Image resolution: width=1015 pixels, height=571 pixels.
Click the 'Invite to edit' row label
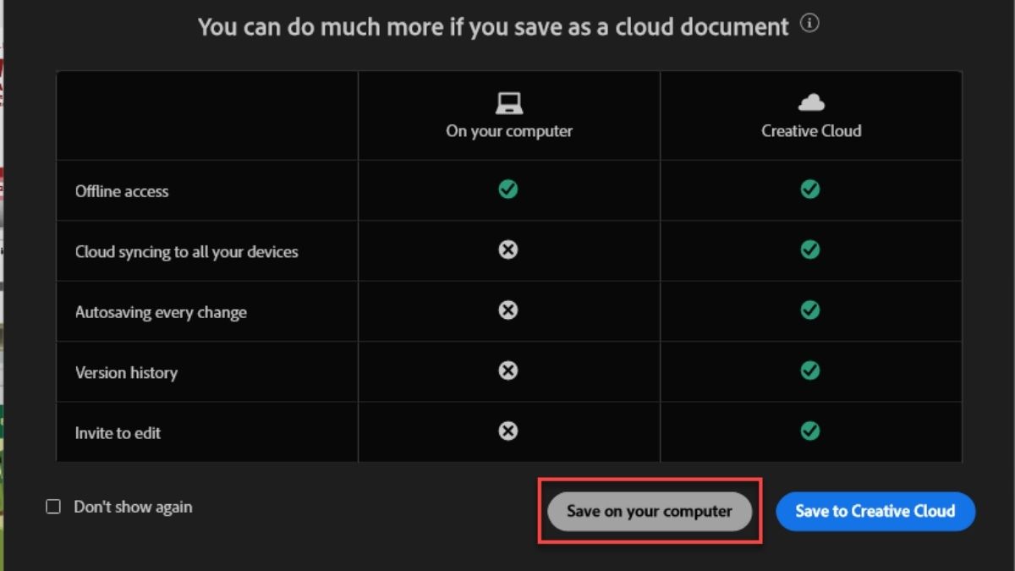[118, 433]
